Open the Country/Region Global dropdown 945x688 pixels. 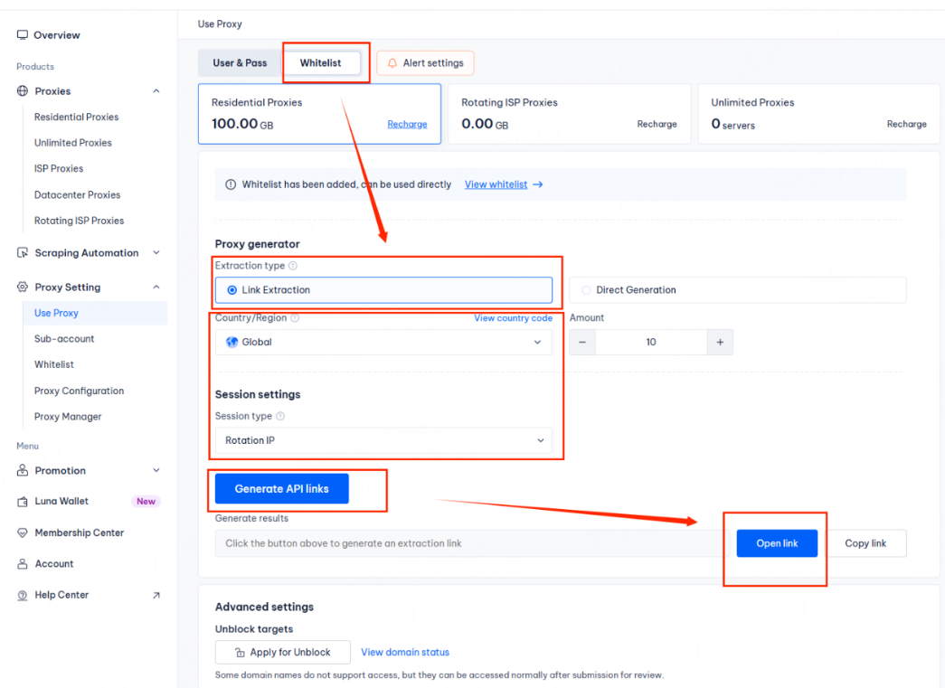click(383, 343)
